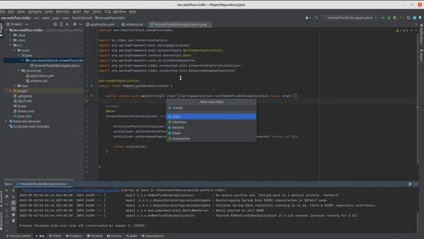Expand the test folder
Image resolution: width=424 pixels, height=239 pixels.
pos(15,86)
